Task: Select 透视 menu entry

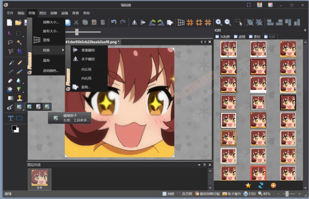Action: pos(49,40)
